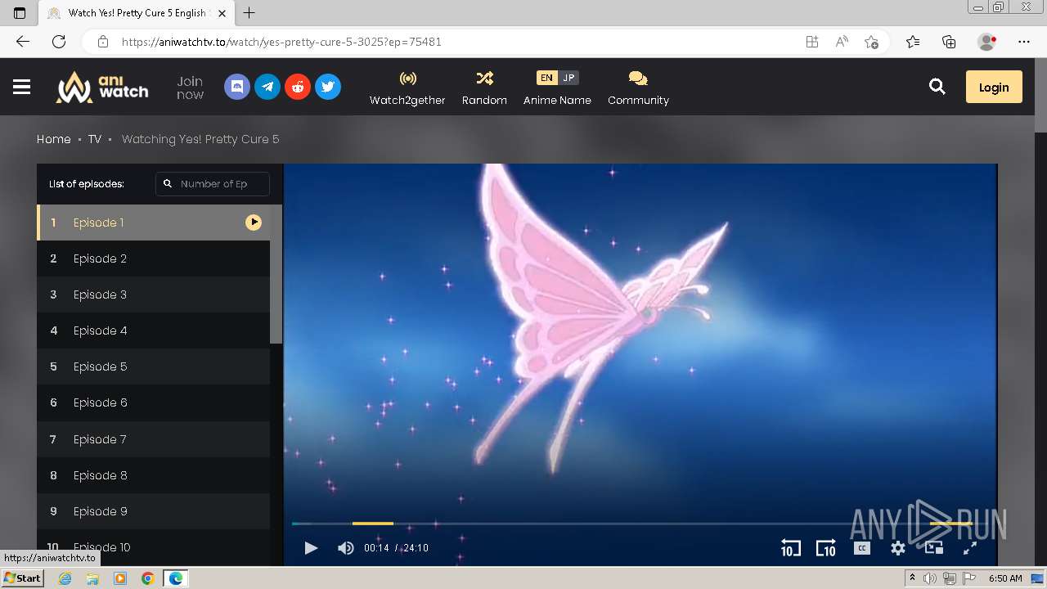Click the AniWatch logo
Screen dimensions: 1047x589
pos(102,87)
